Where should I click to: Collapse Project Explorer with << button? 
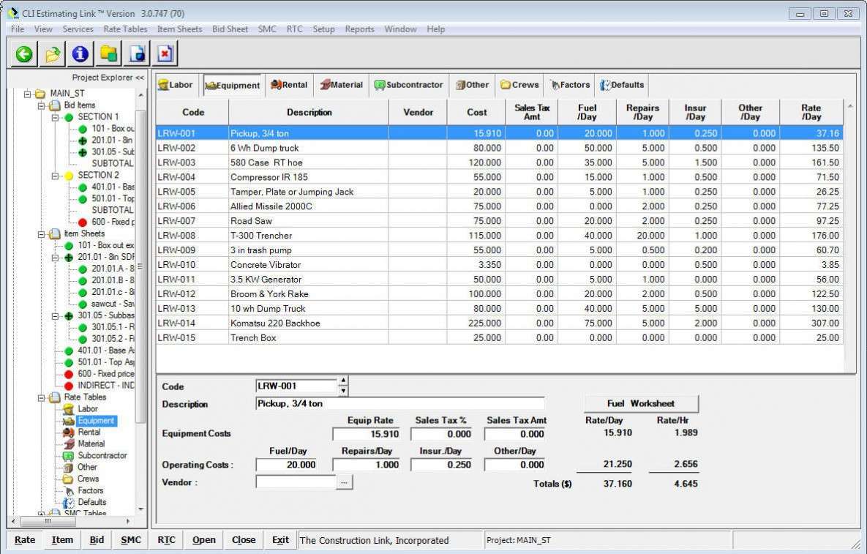(x=139, y=78)
